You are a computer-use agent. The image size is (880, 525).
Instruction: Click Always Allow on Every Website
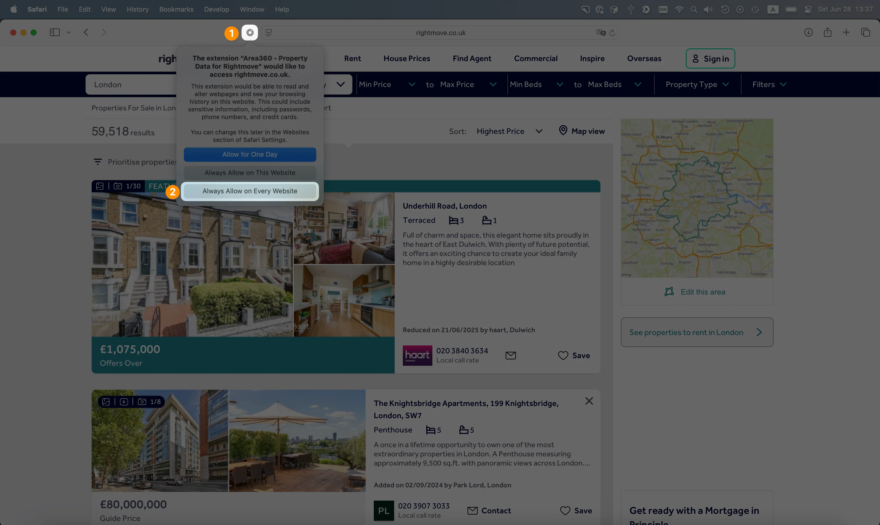point(250,191)
